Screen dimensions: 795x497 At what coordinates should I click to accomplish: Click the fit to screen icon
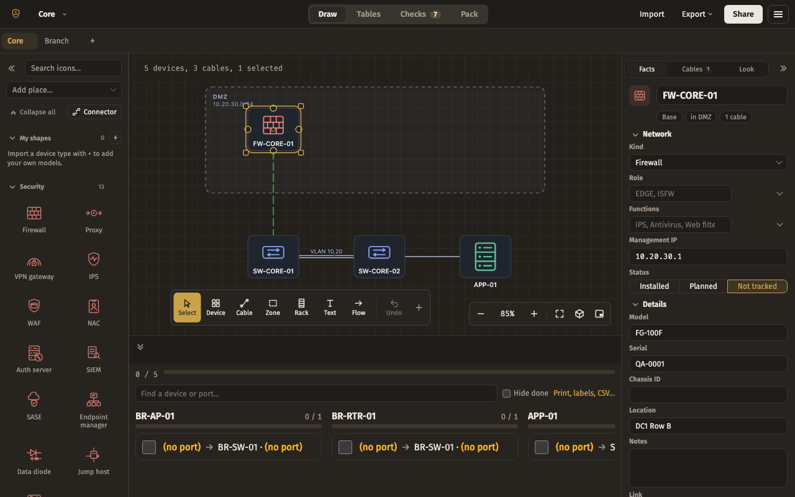[560, 314]
